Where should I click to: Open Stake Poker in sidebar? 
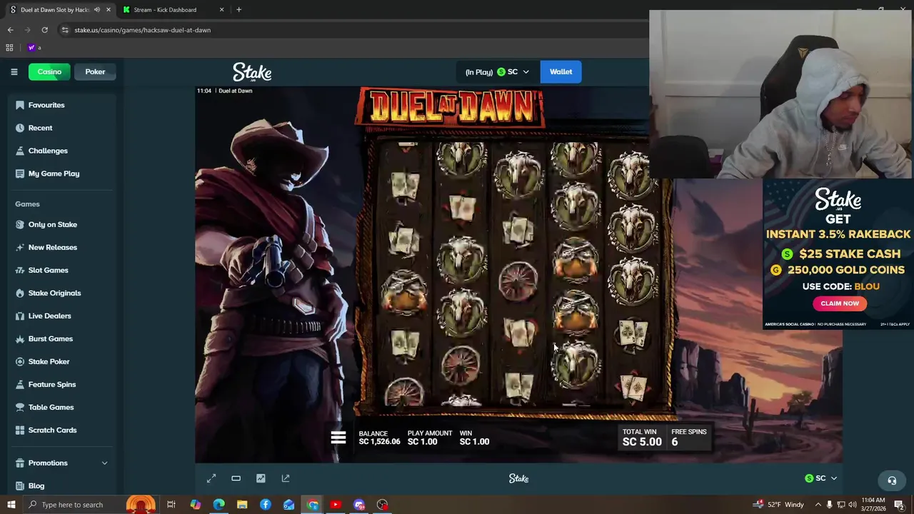point(61,361)
